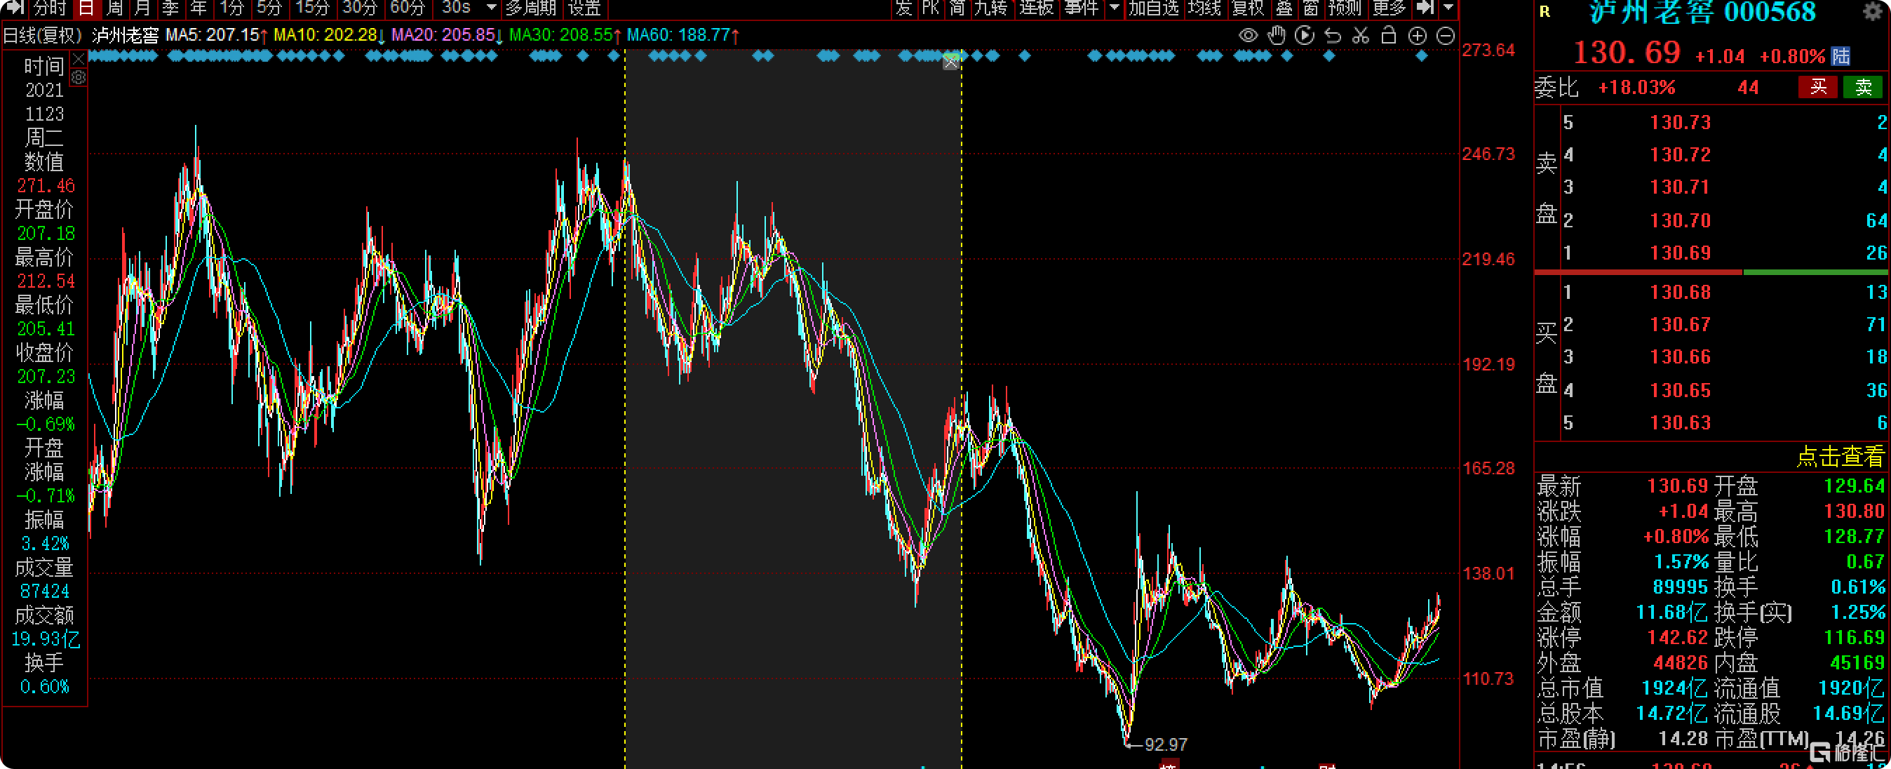
Task: Switch to the 60分 minute chart
Action: coord(408,8)
